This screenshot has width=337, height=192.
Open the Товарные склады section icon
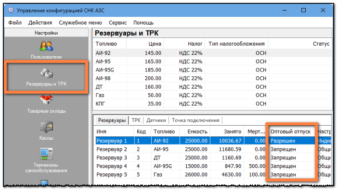(x=46, y=100)
